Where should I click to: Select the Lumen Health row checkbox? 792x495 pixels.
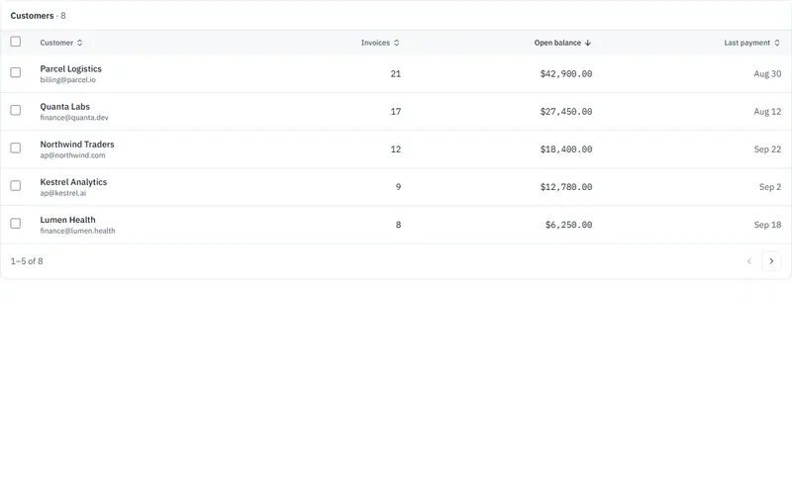(16, 224)
